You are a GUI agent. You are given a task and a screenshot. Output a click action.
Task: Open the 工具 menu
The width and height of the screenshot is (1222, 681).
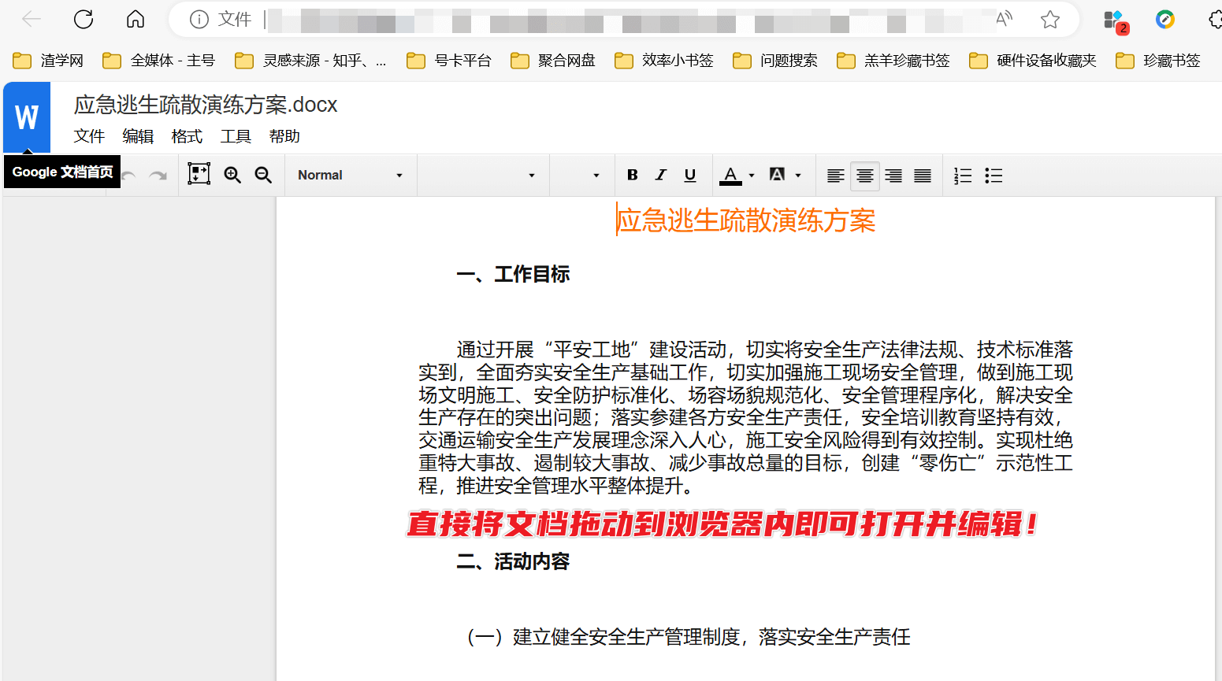tap(236, 135)
